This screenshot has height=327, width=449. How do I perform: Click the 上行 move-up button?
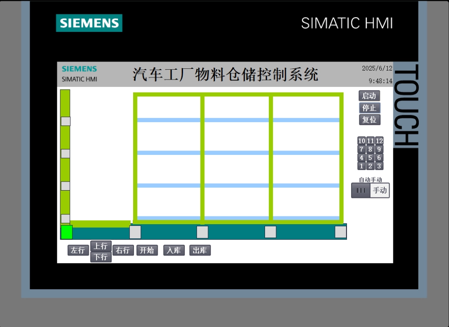[101, 246]
